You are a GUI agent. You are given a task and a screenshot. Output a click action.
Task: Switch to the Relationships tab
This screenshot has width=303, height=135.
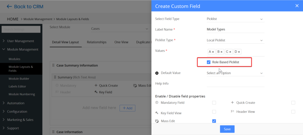click(96, 42)
